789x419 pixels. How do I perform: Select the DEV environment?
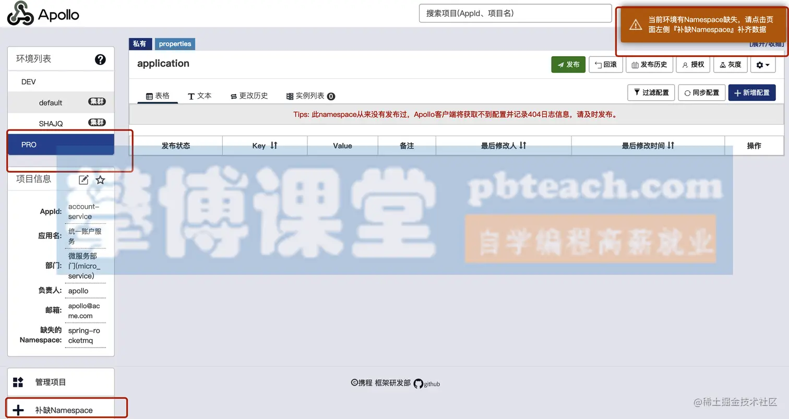pyautogui.click(x=61, y=81)
